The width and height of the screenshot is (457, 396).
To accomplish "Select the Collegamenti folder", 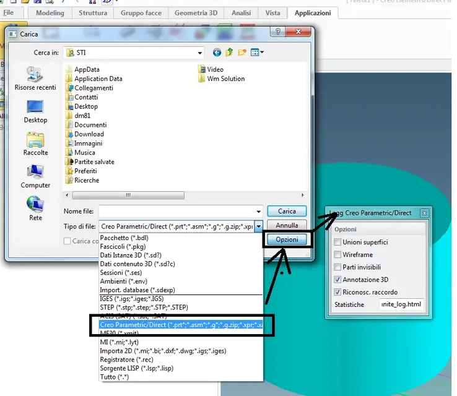I will [x=90, y=88].
